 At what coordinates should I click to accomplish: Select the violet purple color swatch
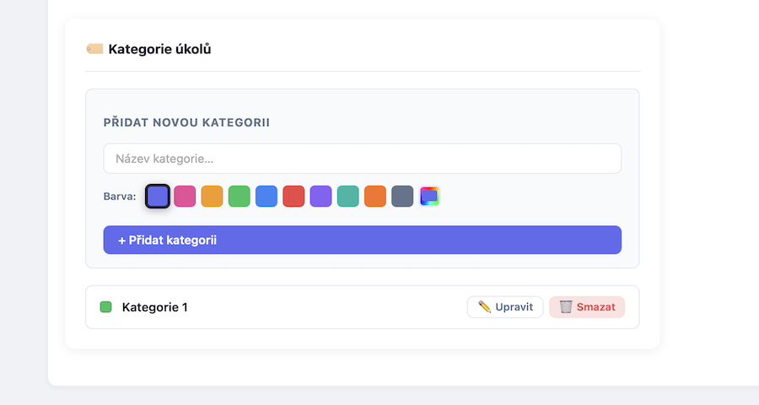[320, 197]
